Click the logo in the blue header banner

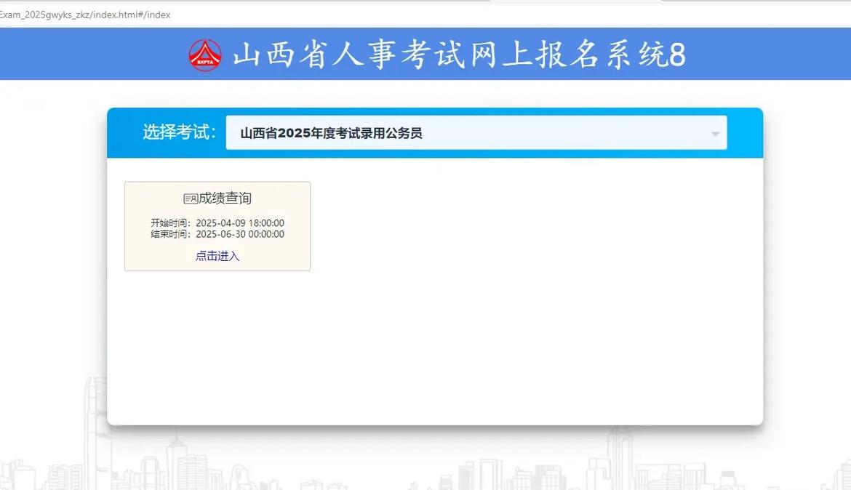(205, 53)
